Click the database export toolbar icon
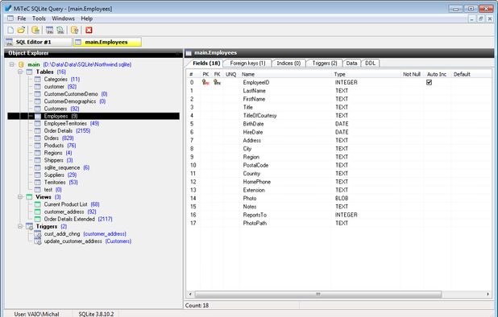Viewport: 498px width, 317px height. click(x=75, y=30)
